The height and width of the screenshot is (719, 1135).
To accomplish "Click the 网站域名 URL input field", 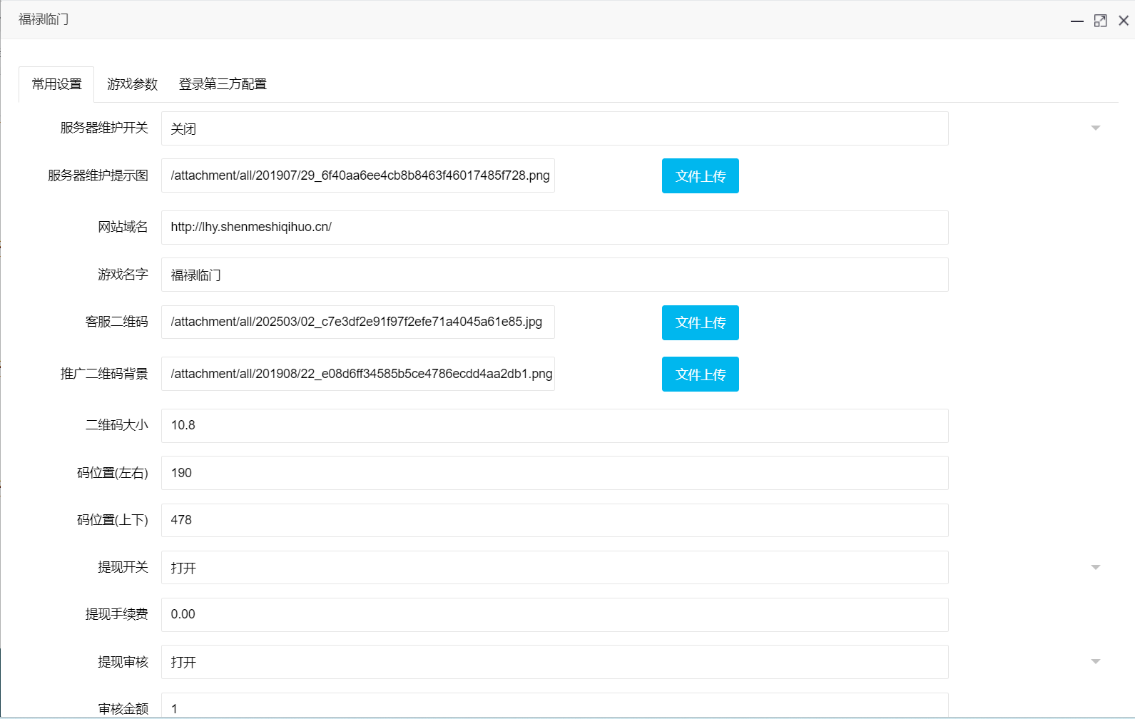I will point(554,228).
